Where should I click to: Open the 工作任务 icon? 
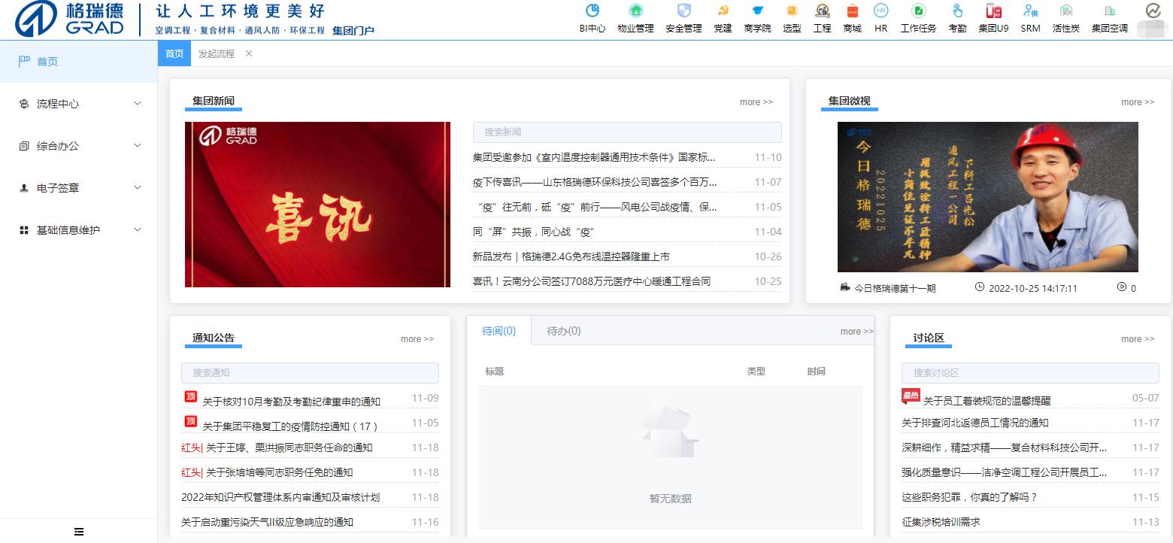click(x=918, y=12)
